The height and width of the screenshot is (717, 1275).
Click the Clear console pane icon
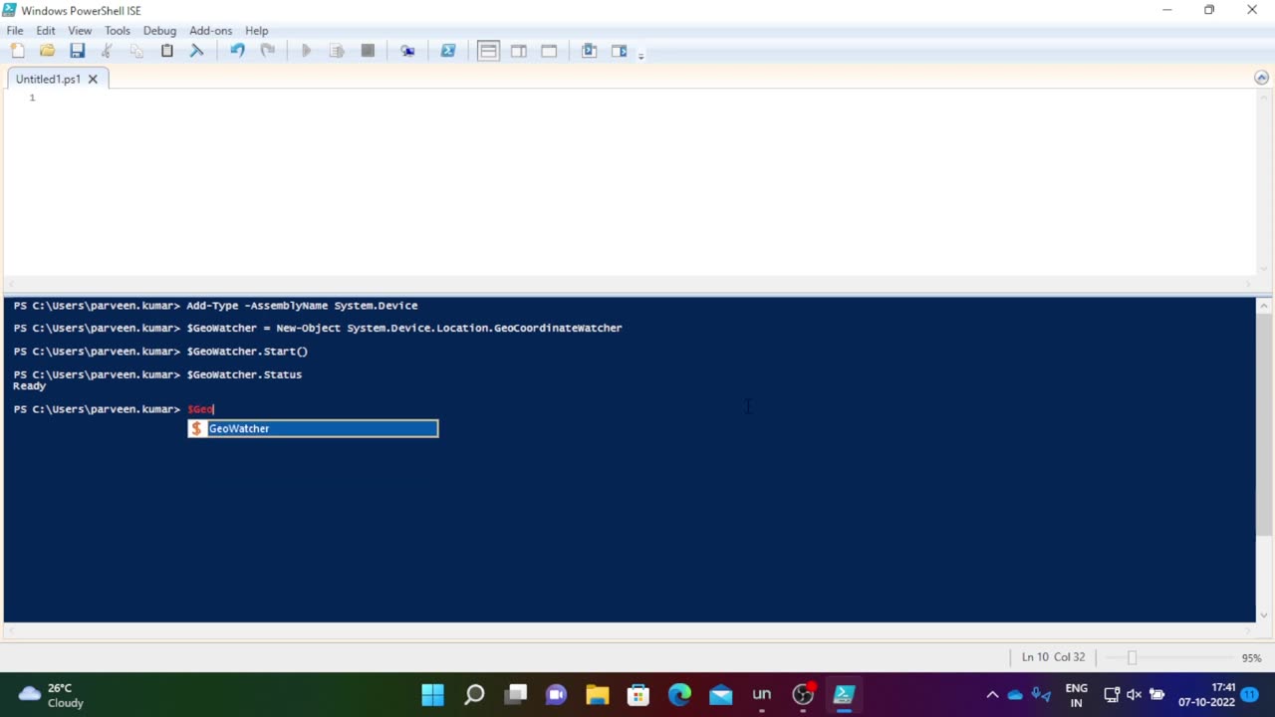tap(196, 51)
